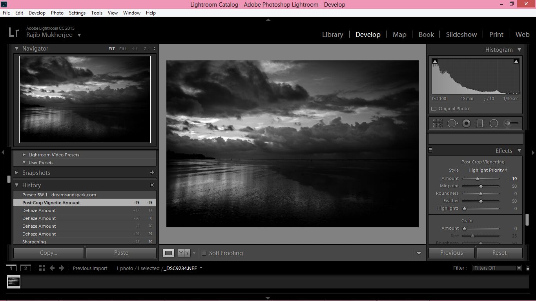The width and height of the screenshot is (536, 301).
Task: Toggle the Effects panel on/off switch
Action: click(x=430, y=150)
